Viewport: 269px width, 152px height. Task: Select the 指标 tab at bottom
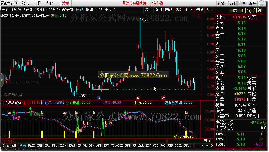pos(5,146)
